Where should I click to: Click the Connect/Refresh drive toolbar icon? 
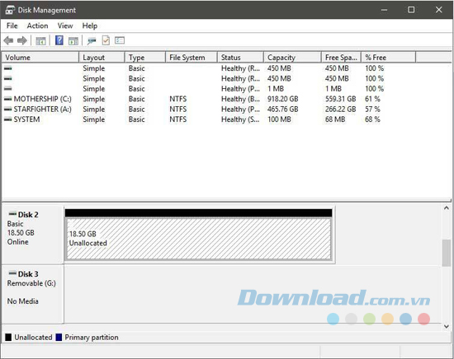click(92, 40)
